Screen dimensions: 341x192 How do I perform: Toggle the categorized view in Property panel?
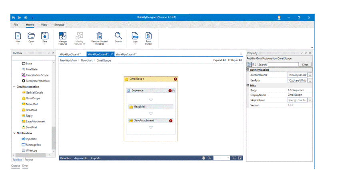point(249,64)
